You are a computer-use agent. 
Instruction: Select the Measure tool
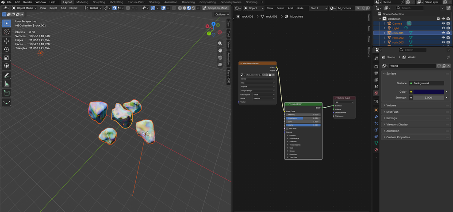tap(7, 84)
